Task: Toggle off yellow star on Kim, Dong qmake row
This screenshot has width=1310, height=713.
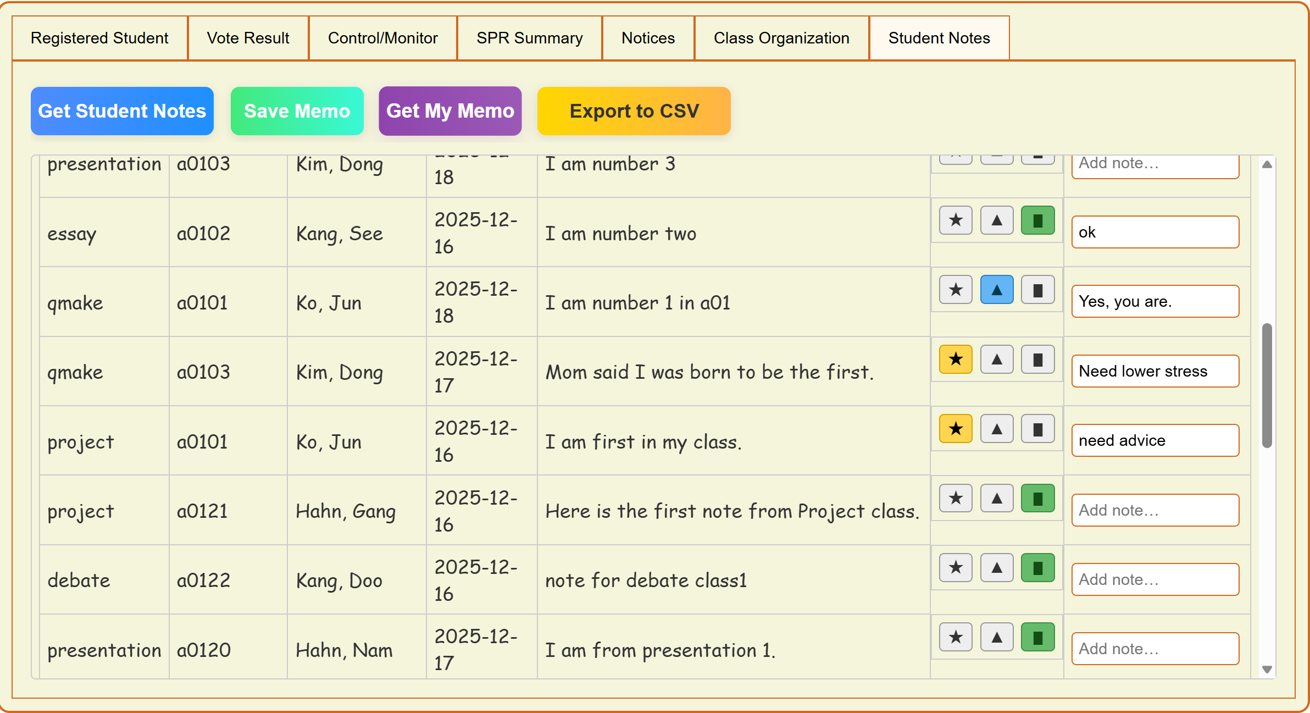Action: pos(956,360)
